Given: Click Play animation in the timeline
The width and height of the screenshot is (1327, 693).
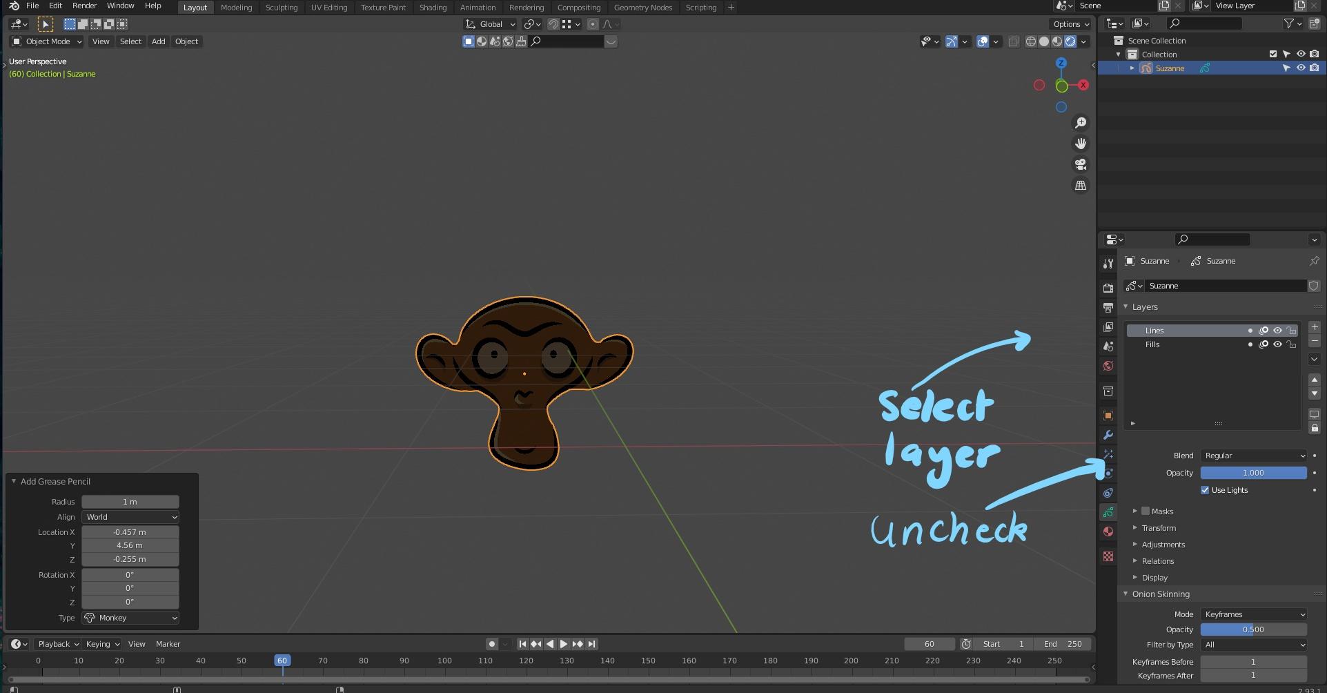Looking at the screenshot, I should 564,644.
